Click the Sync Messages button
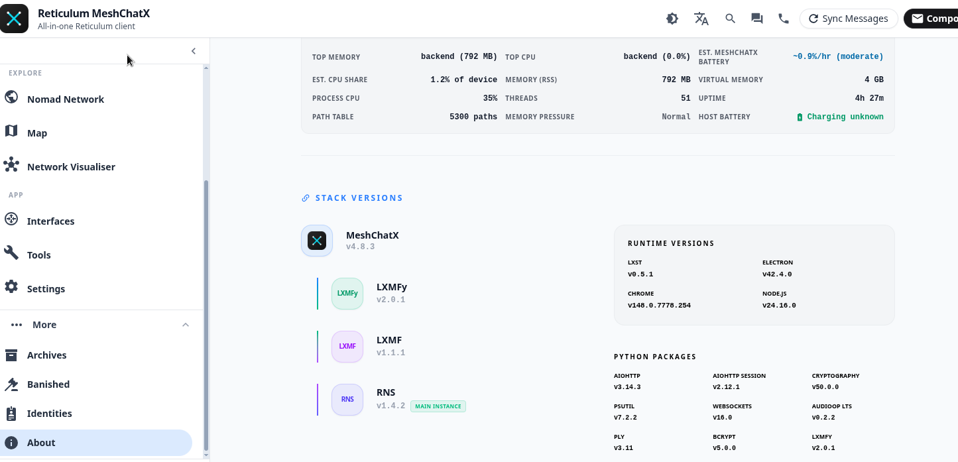 [x=849, y=19]
